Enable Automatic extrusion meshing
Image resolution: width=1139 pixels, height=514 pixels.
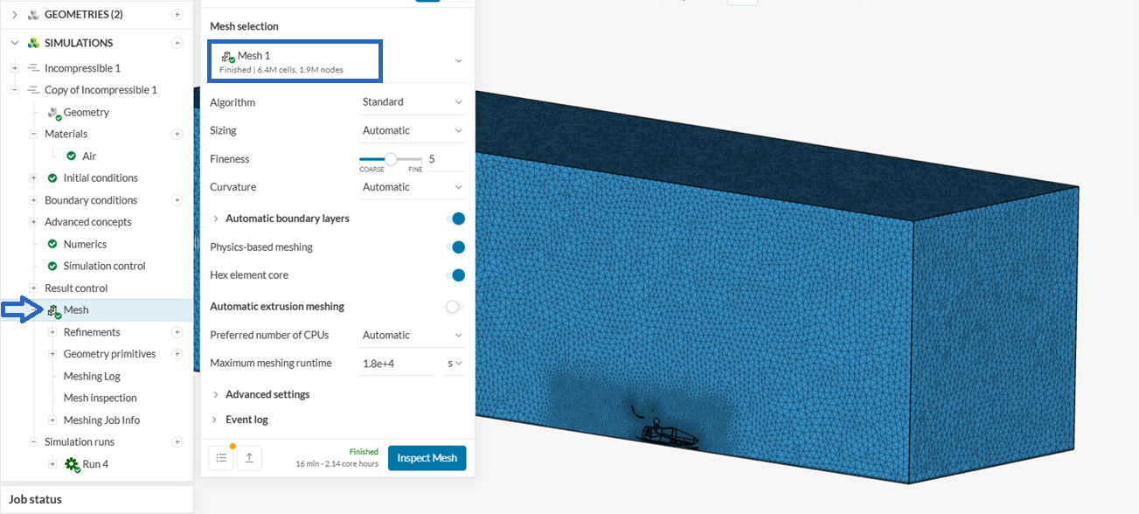[455, 307]
